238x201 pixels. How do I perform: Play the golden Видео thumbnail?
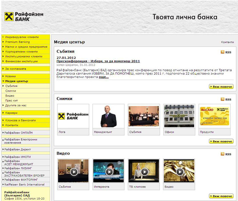point(179,171)
